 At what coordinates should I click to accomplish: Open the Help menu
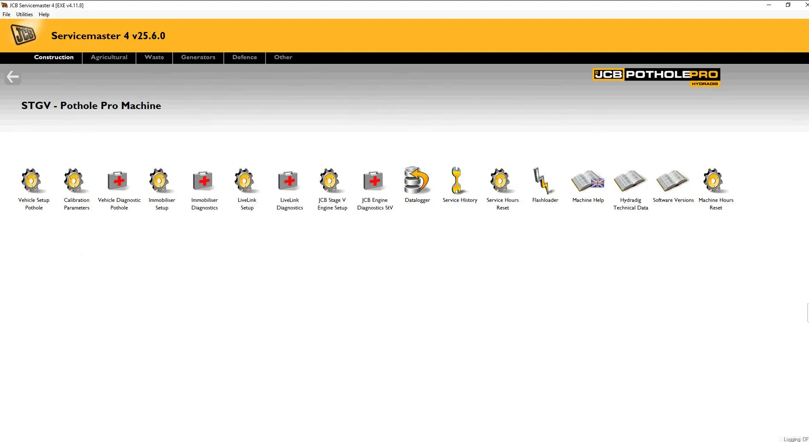[44, 14]
